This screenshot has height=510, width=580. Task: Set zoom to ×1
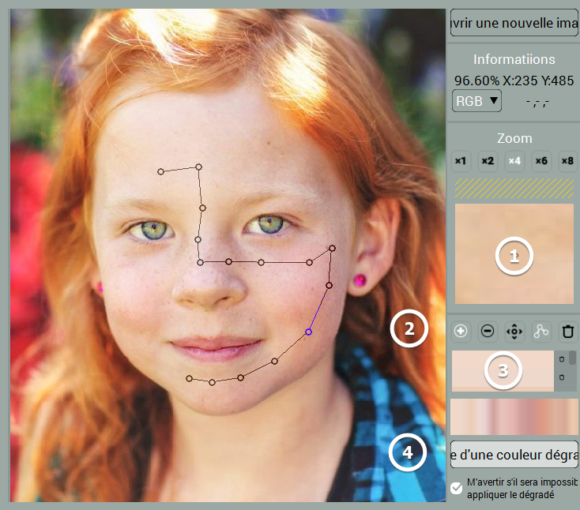[x=461, y=161]
